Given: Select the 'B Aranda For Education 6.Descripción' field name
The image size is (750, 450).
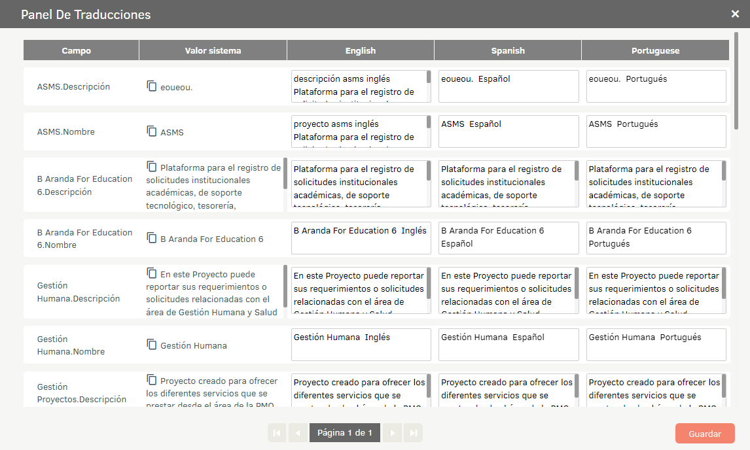Looking at the screenshot, I should pyautogui.click(x=84, y=185).
